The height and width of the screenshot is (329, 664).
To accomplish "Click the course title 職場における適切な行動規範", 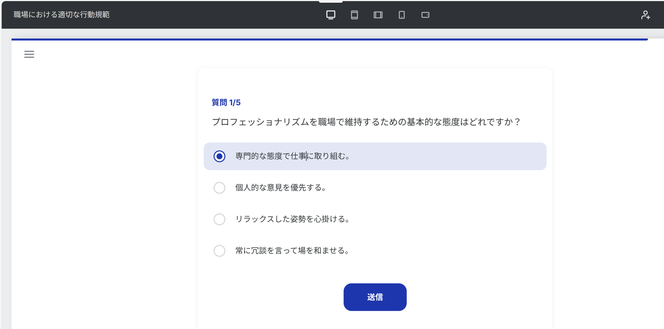I will (x=61, y=15).
